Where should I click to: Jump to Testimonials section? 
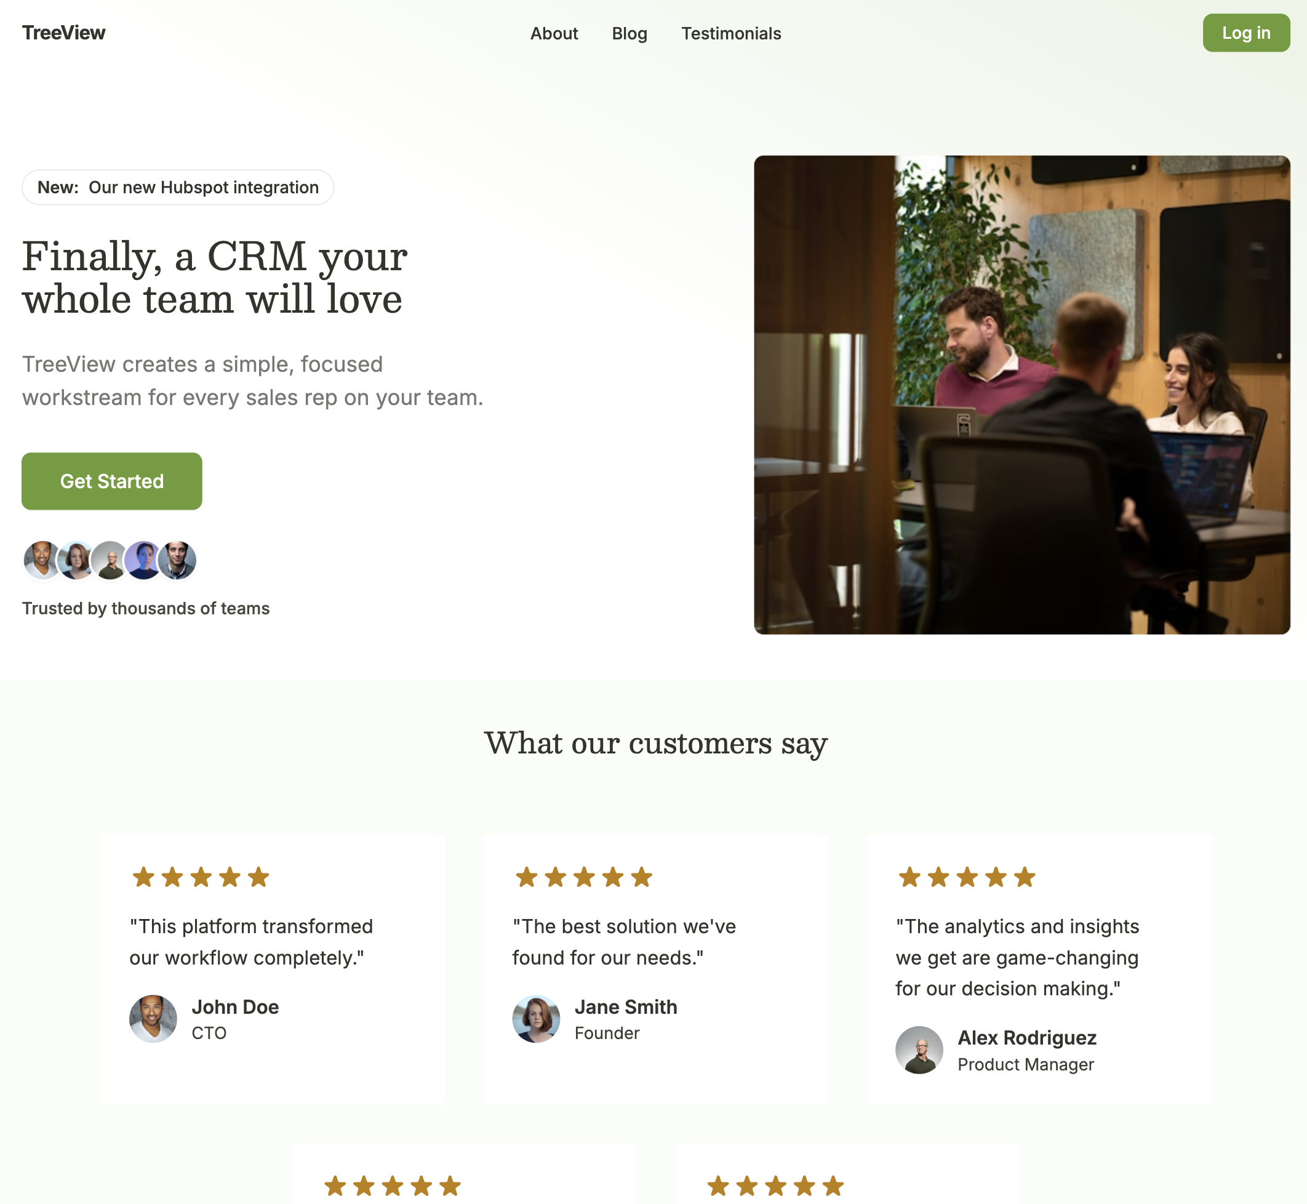click(730, 33)
